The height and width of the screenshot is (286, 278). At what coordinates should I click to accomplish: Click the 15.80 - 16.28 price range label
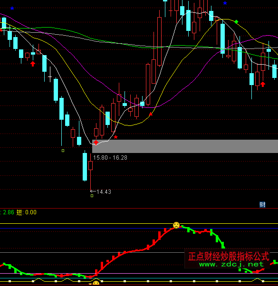point(110,158)
